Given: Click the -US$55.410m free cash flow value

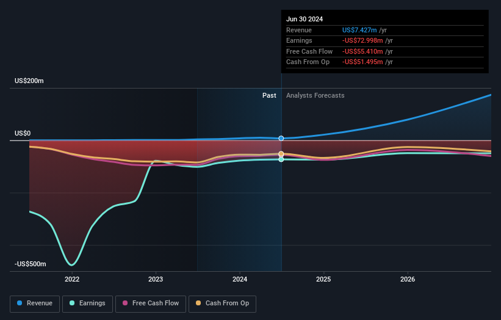Looking at the screenshot, I should coord(362,51).
